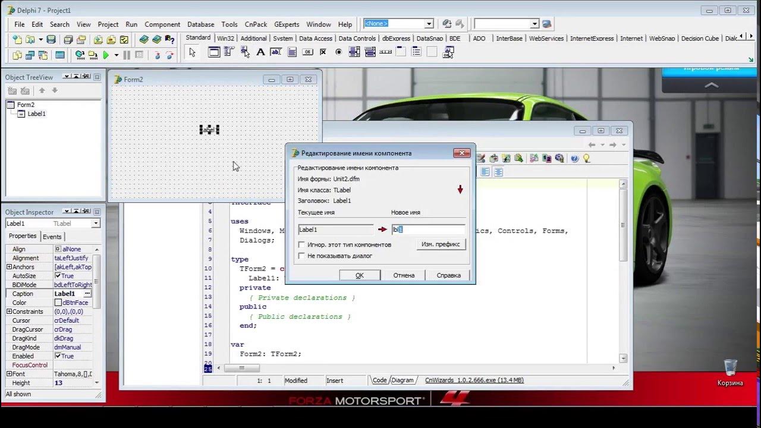Screen dimensions: 761x428
Task: Select the Memo component in palette
Action: point(292,52)
